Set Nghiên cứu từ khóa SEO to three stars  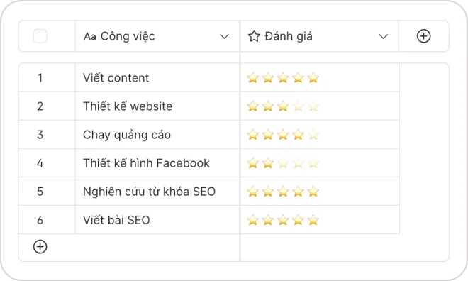(283, 192)
